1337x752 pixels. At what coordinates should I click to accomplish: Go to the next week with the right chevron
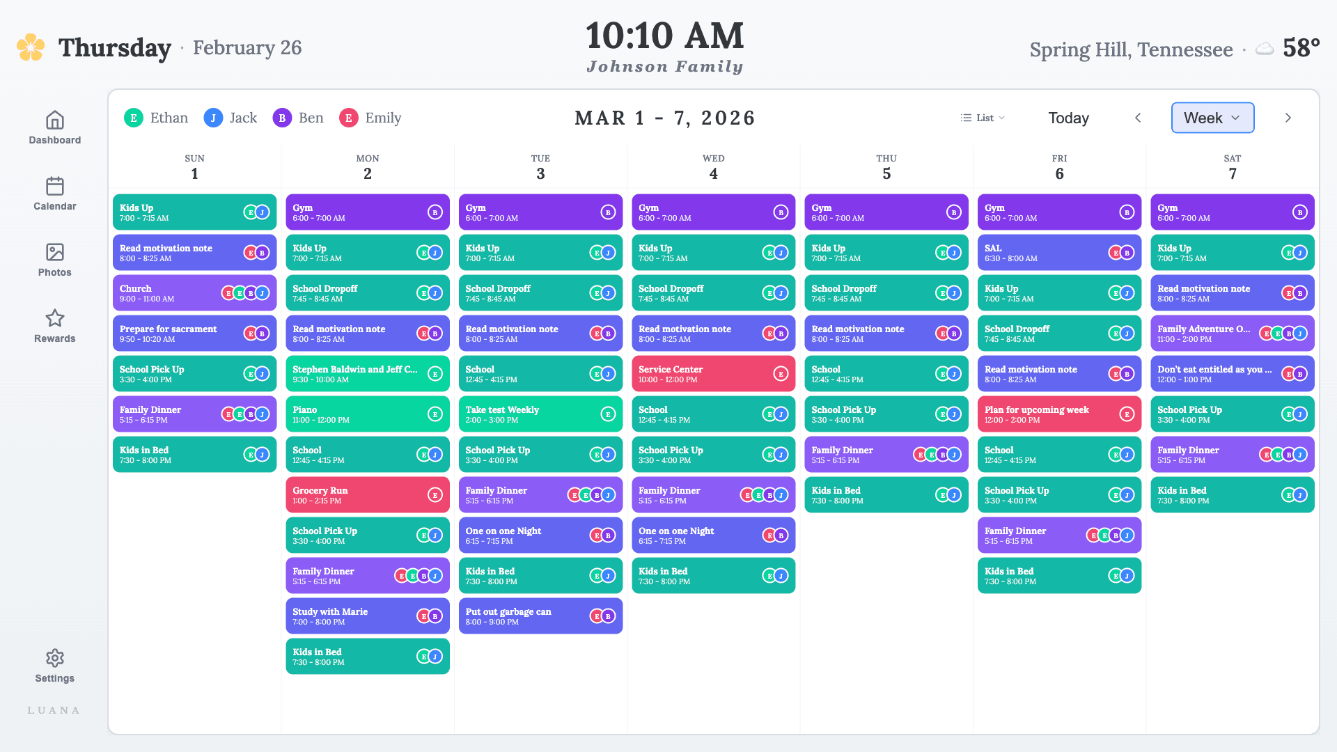(1288, 118)
